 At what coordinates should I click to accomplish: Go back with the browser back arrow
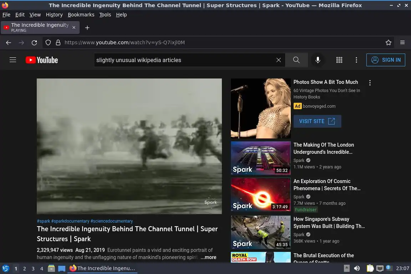(9, 42)
